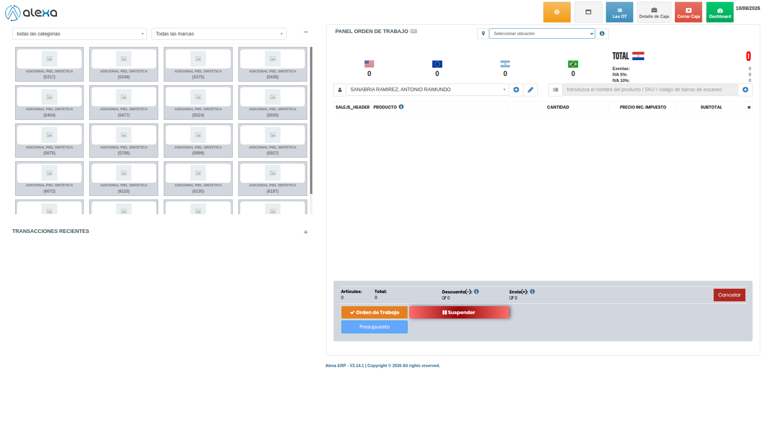The width and height of the screenshot is (765, 430).
Task: Select product ADICIONAL PIEL SINTETICA (5927)
Action: tap(273, 141)
